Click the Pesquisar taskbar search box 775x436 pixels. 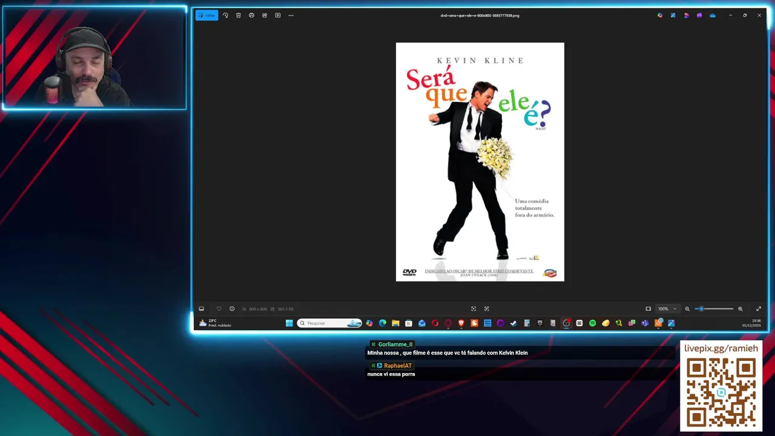[x=329, y=323]
